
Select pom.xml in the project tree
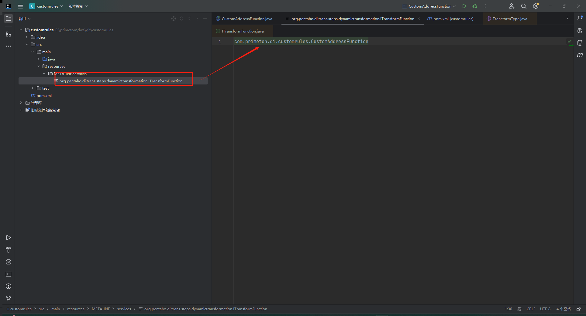point(44,96)
